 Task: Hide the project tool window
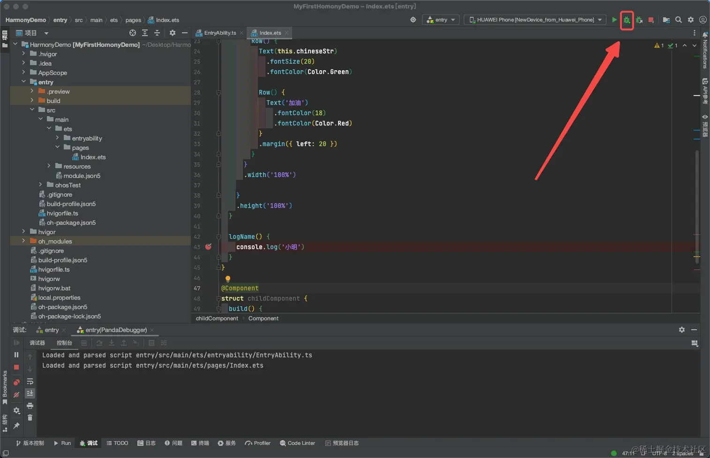[x=185, y=33]
